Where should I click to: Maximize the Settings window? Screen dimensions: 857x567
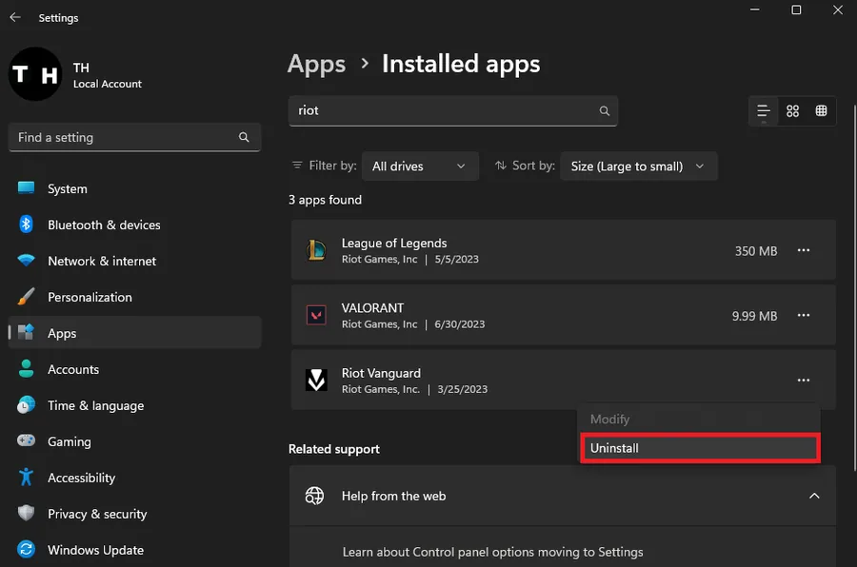796,10
